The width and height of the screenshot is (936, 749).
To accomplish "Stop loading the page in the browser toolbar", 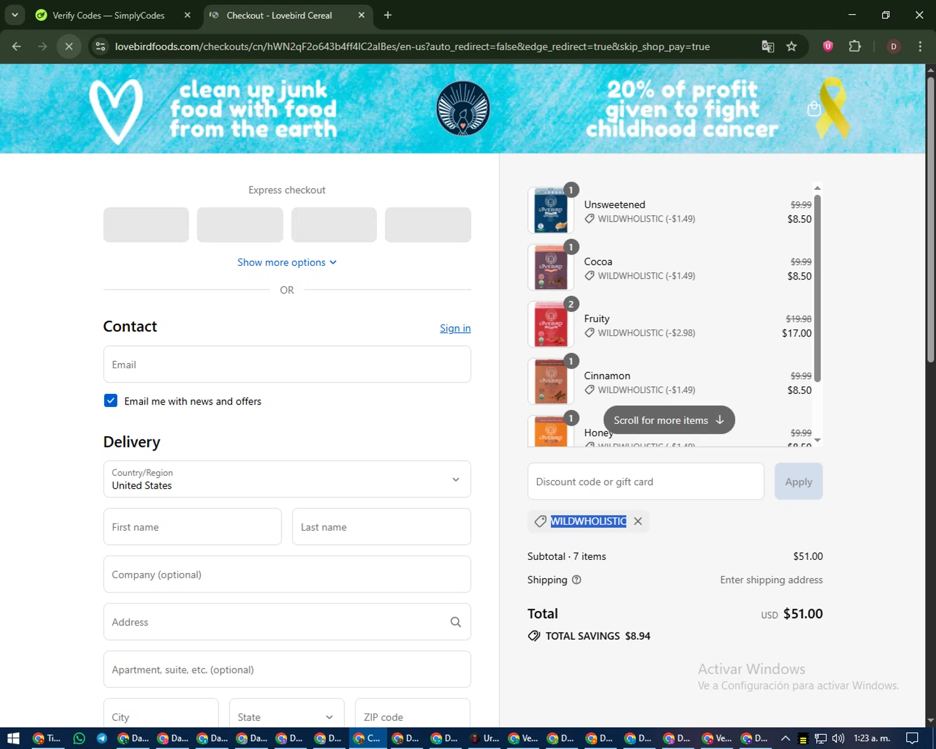I will 69,46.
